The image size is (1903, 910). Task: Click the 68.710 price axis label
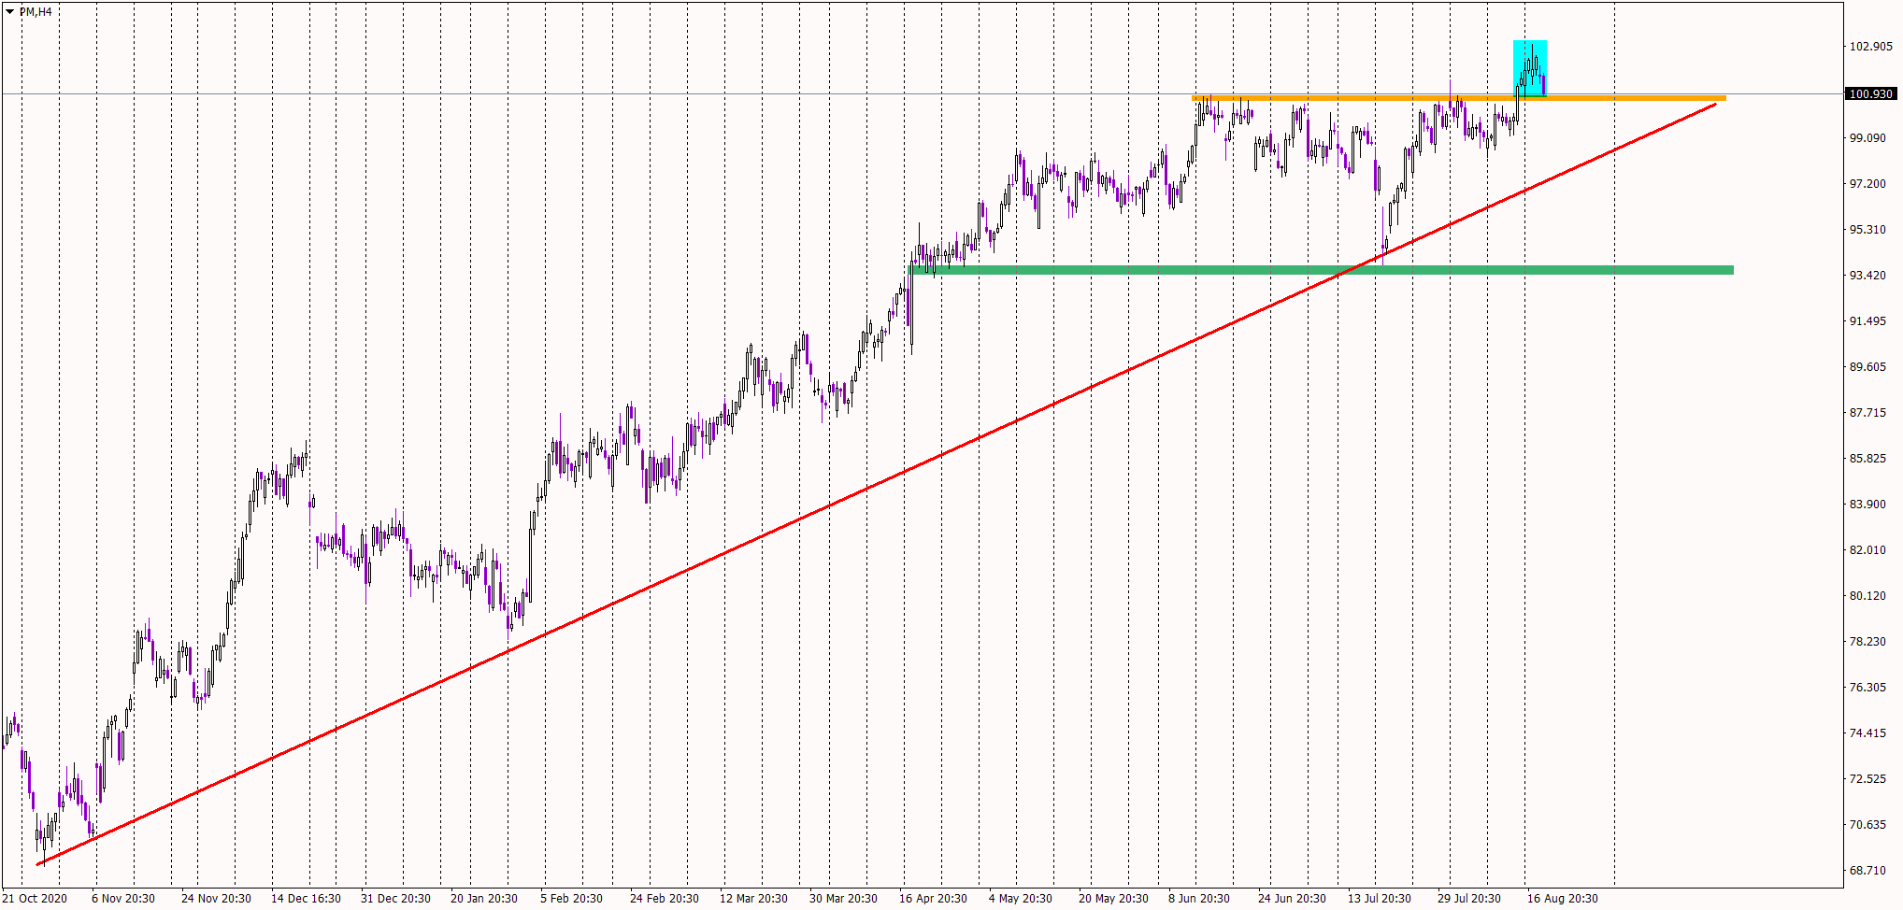click(x=1867, y=871)
